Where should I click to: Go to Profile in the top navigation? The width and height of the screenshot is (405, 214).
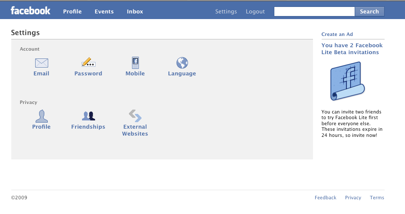point(72,12)
